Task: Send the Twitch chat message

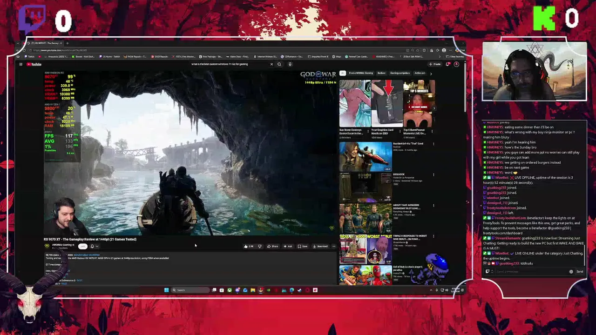Action: pos(580,271)
